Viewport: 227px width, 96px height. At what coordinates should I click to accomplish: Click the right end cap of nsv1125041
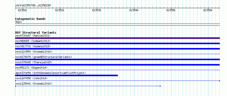click(x=160, y=86)
